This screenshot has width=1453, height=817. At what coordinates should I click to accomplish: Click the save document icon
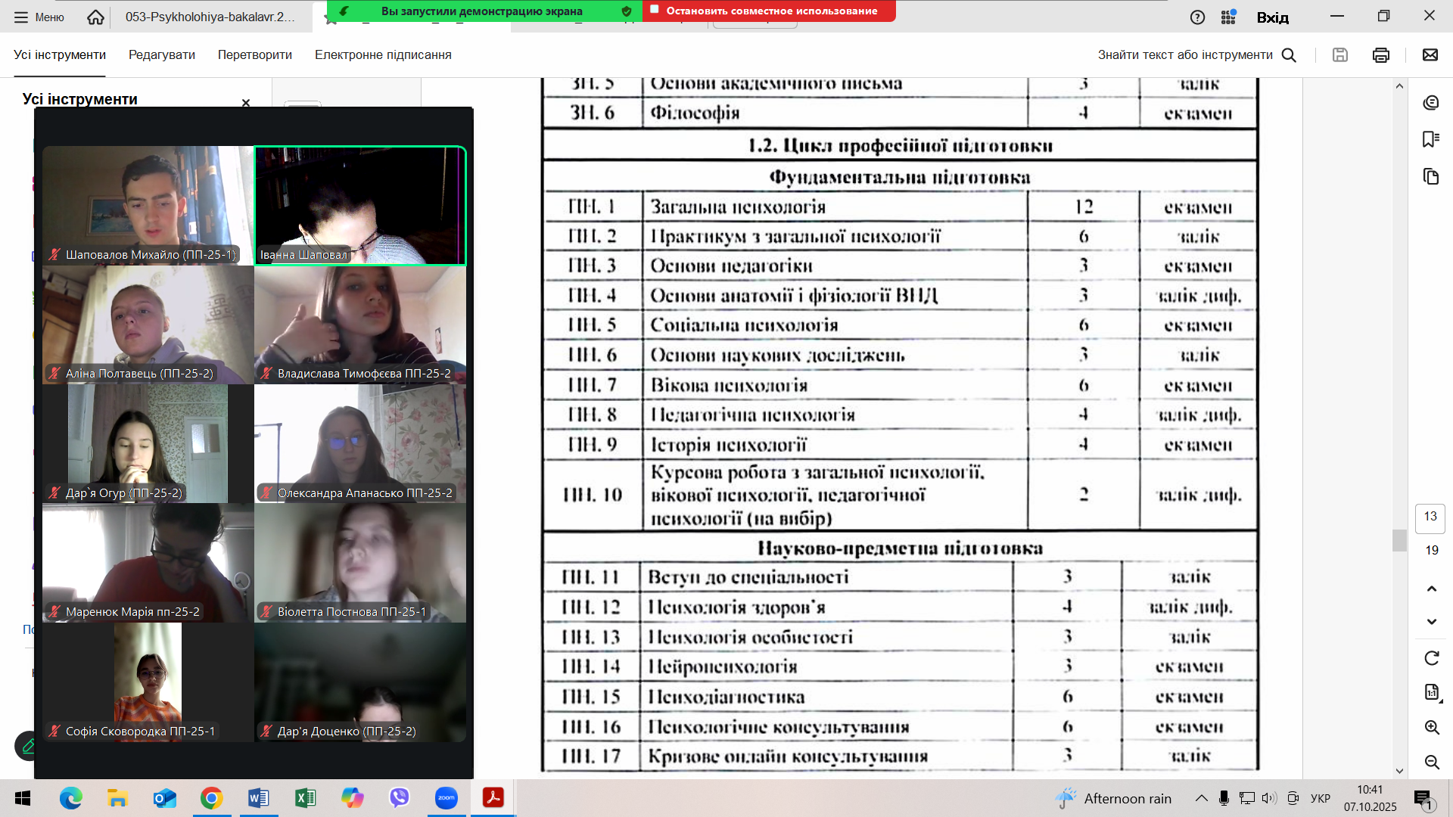click(x=1340, y=54)
